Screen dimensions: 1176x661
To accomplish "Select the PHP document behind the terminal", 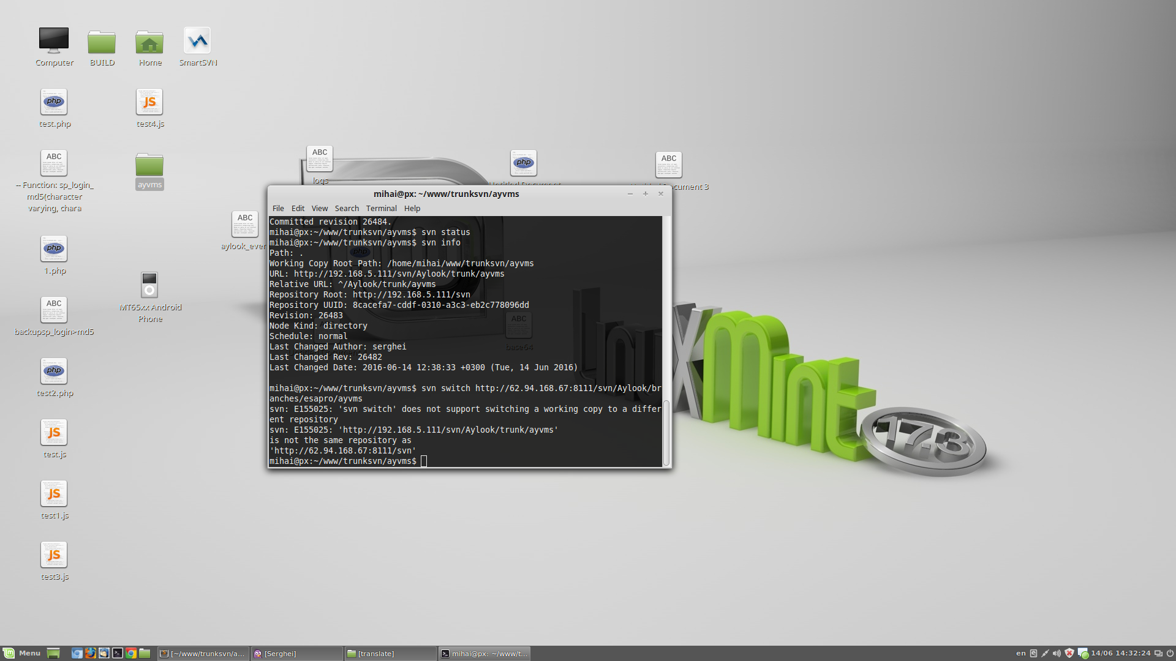I will tap(524, 163).
